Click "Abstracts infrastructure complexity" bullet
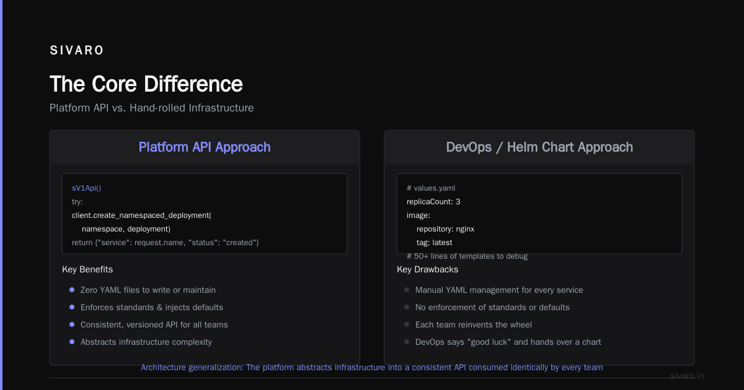Viewport: 744px width, 390px height. click(x=146, y=342)
